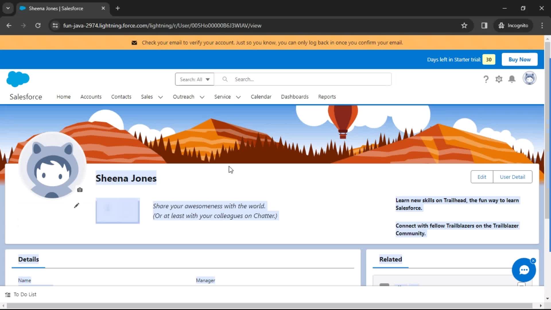Open the chat bubble widget
The width and height of the screenshot is (551, 310).
[524, 270]
